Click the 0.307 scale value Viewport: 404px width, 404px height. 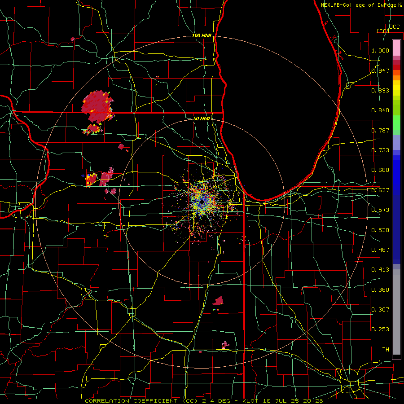click(x=380, y=310)
